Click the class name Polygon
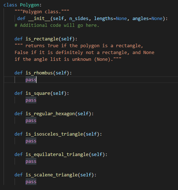 (30, 5)
